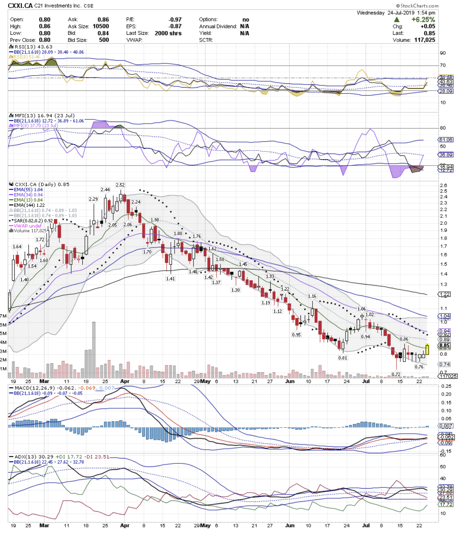465x533 pixels.
Task: Click the 0.007 MACD histogram axis tag
Action: [x=446, y=426]
